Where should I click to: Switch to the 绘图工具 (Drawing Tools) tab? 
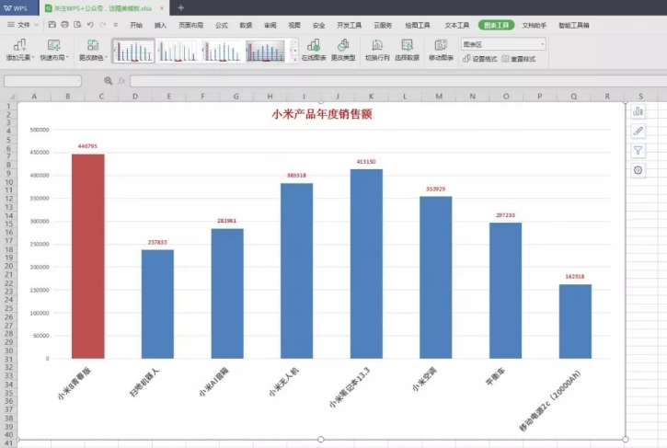(418, 25)
